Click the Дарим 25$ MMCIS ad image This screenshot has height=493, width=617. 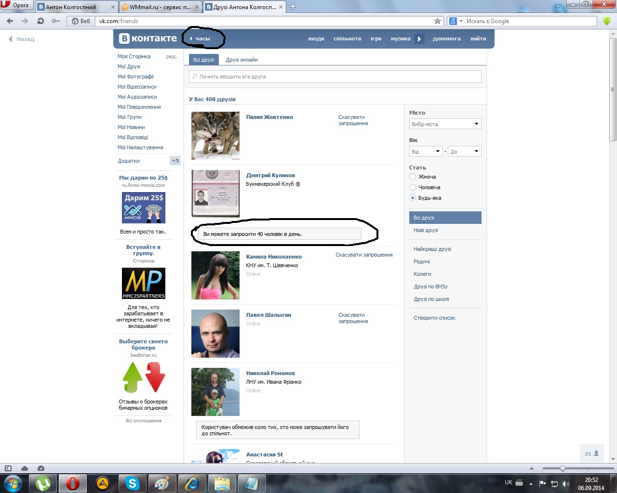click(144, 208)
